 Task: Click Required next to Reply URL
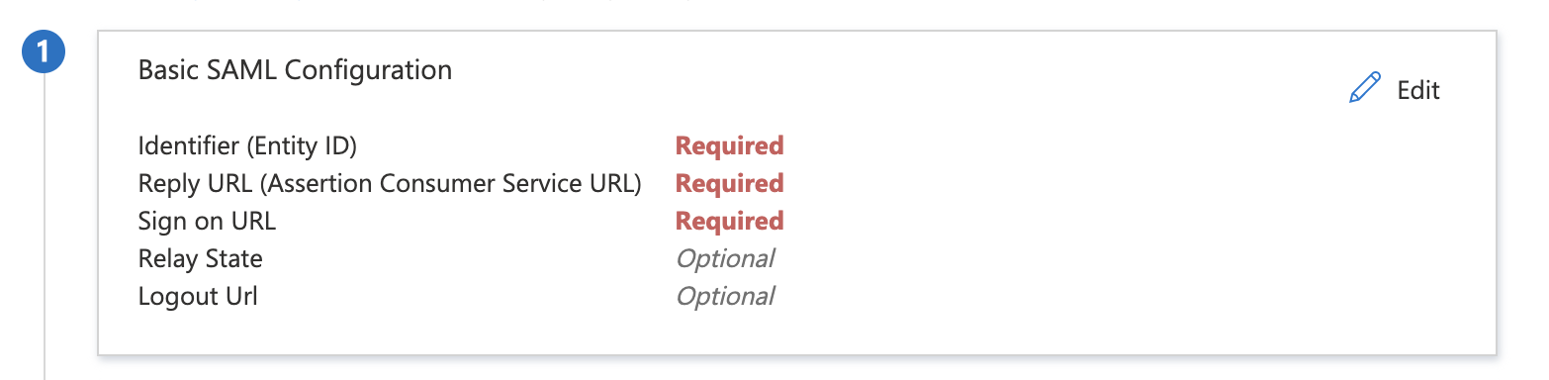pos(729,183)
